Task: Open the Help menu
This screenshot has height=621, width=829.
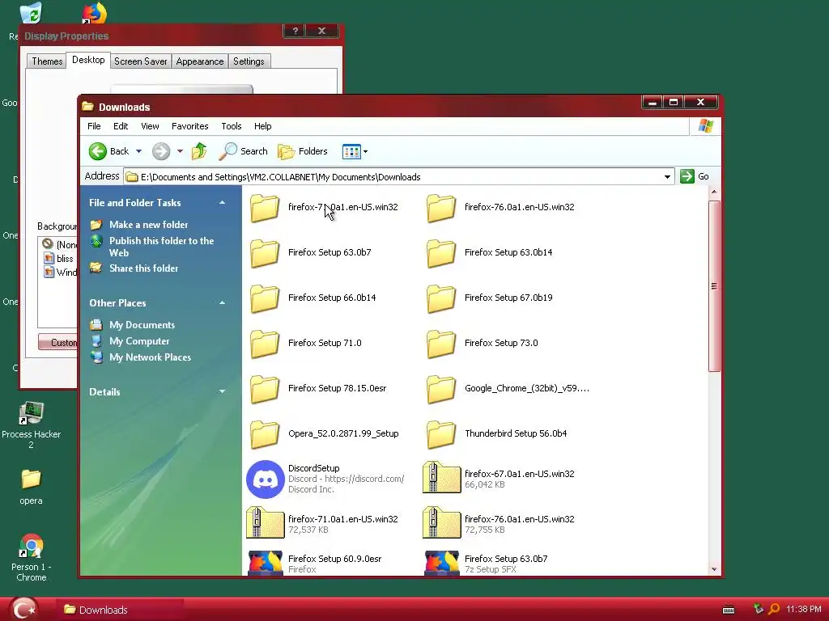Action: (263, 126)
